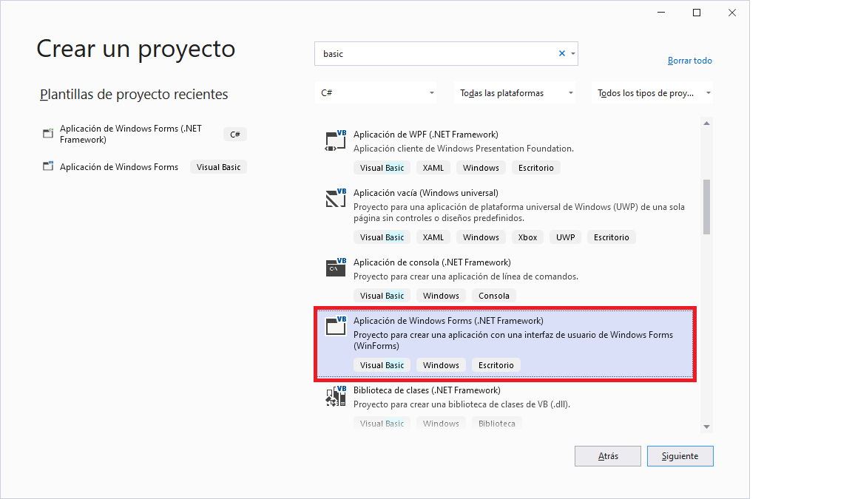Click the Siguiente button
The width and height of the screenshot is (852, 499).
pos(680,455)
